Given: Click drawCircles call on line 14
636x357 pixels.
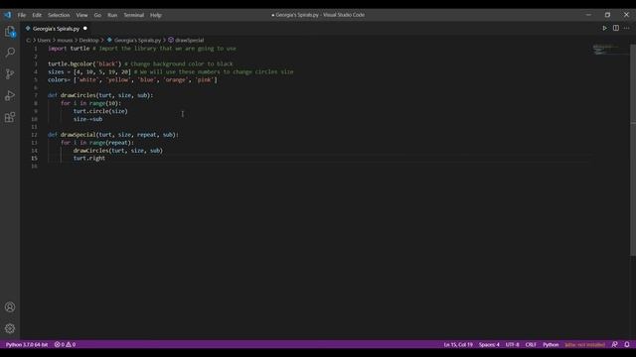Looking at the screenshot, I should pyautogui.click(x=118, y=151).
